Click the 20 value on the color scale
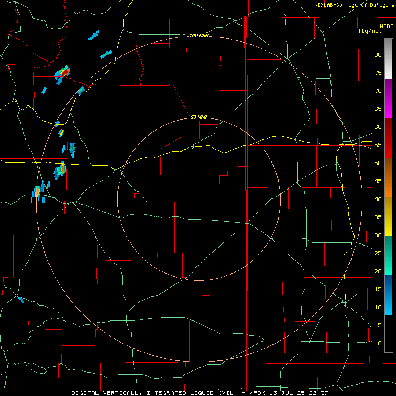Screen dimensions: 396x396 [378, 271]
